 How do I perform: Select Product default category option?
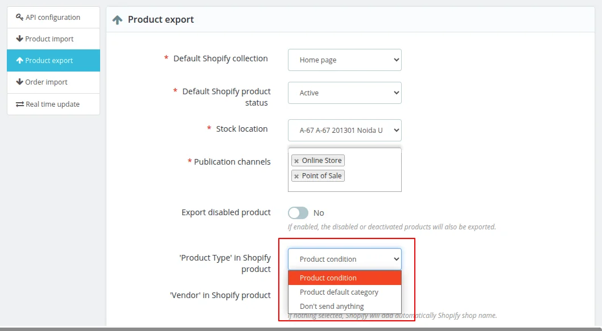339,292
